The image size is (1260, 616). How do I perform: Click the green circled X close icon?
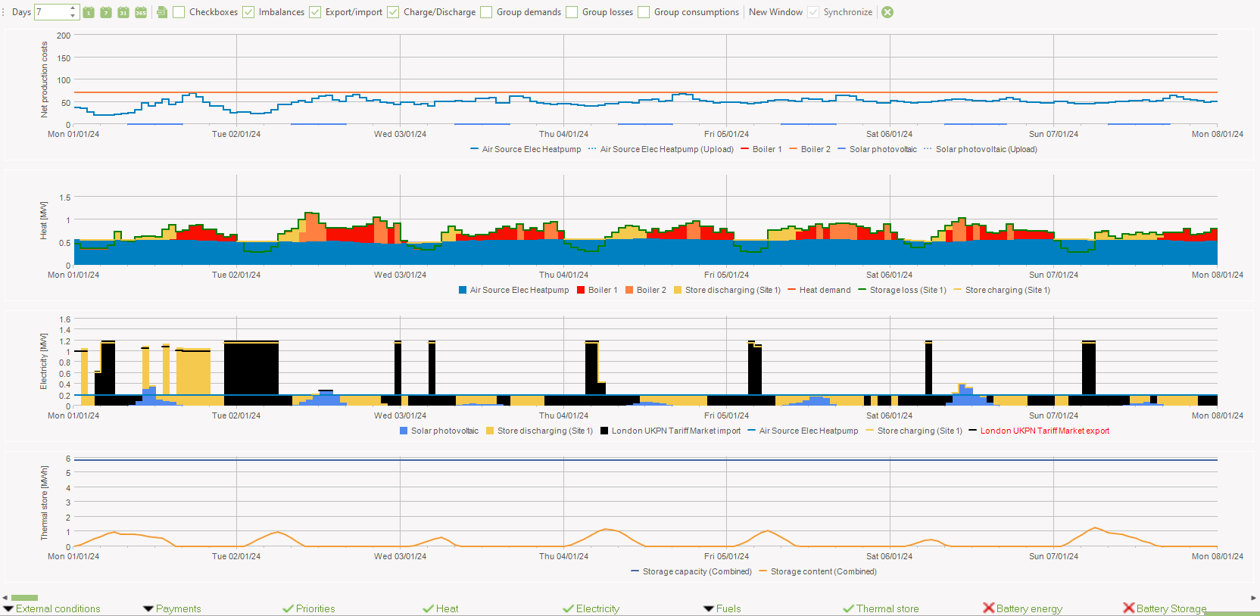coord(887,12)
